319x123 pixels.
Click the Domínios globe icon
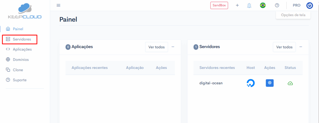(8, 59)
